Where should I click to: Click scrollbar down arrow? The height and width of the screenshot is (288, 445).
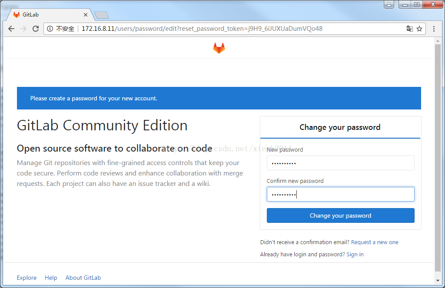pos(438,281)
